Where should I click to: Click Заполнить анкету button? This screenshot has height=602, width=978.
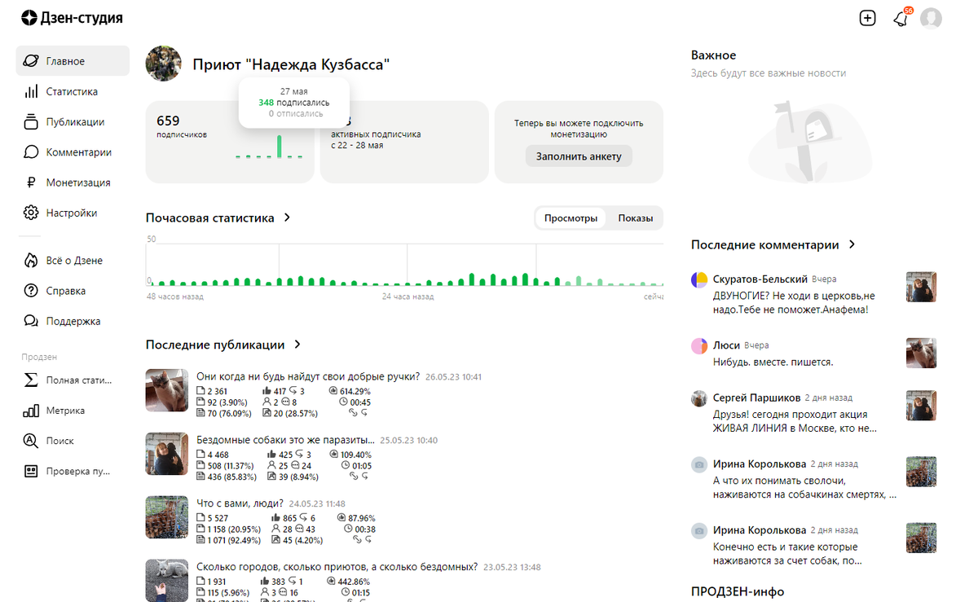[579, 156]
